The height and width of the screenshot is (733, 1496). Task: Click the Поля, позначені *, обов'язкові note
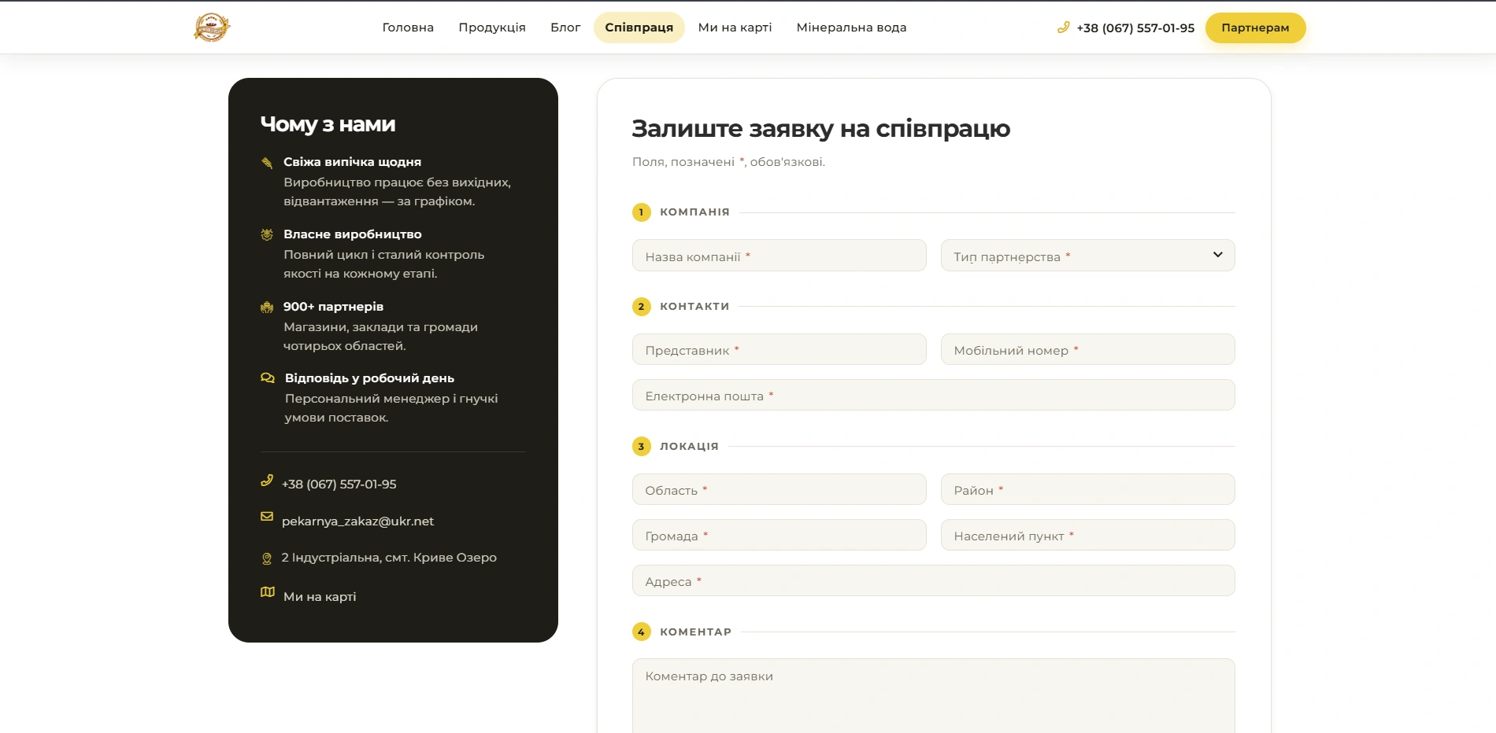point(728,162)
